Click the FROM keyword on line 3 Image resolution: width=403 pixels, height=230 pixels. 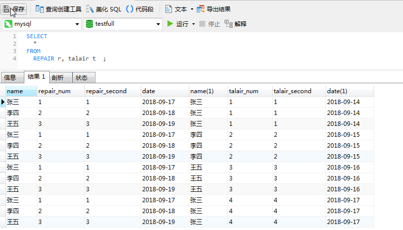click(x=33, y=51)
